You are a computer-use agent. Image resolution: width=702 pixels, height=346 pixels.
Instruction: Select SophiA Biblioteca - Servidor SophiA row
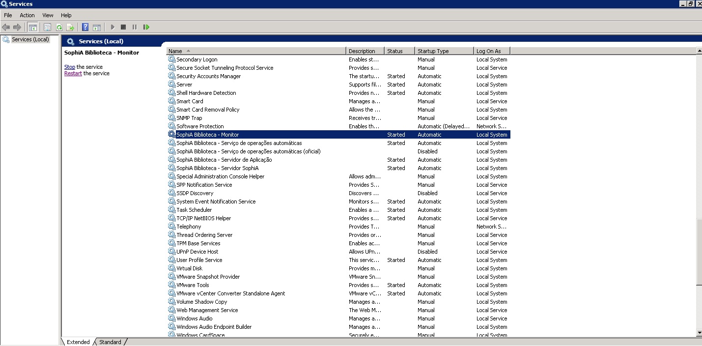pyautogui.click(x=338, y=168)
